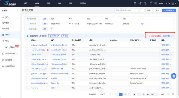Filter behavior by Whatsapp沟通

(74, 24)
